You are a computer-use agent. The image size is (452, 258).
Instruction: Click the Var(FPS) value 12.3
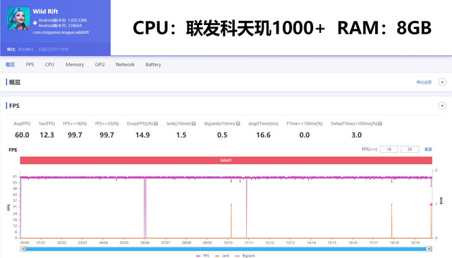coord(47,135)
